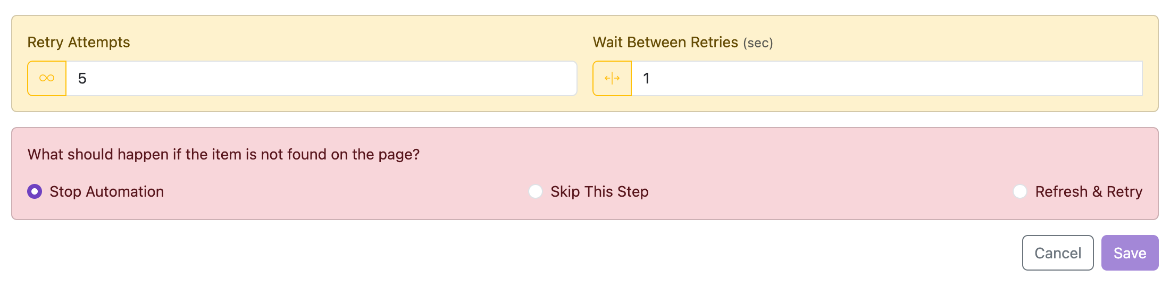Click the arrows icon beside Wait Between Retries
The height and width of the screenshot is (286, 1170).
(x=612, y=78)
